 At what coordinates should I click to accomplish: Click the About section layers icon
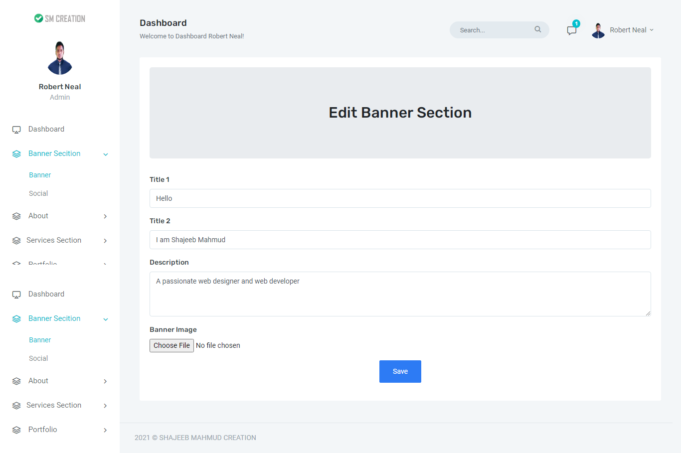click(16, 216)
